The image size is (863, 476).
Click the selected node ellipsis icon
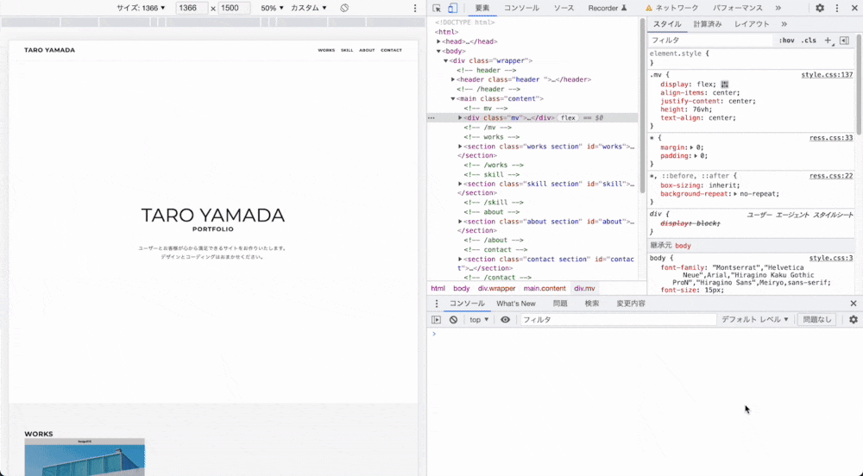[431, 117]
